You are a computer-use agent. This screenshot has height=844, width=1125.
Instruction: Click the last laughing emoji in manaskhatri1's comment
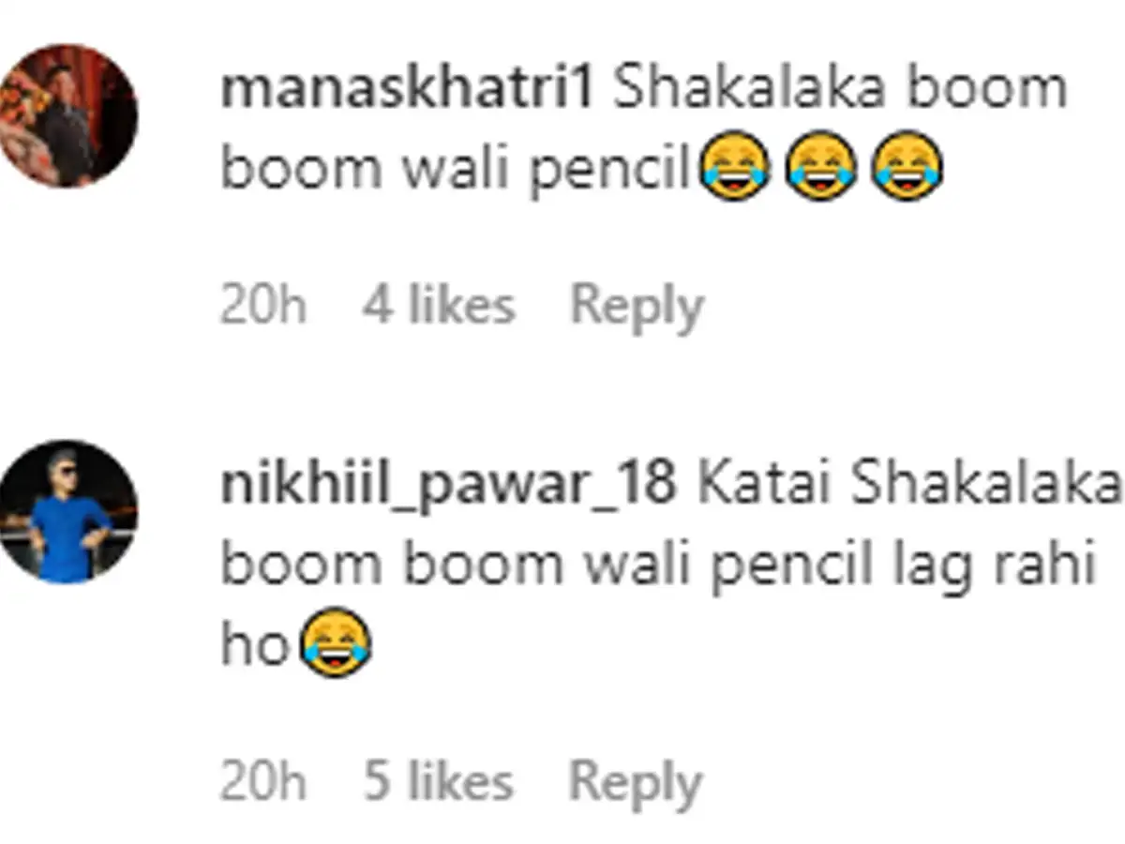click(x=907, y=167)
